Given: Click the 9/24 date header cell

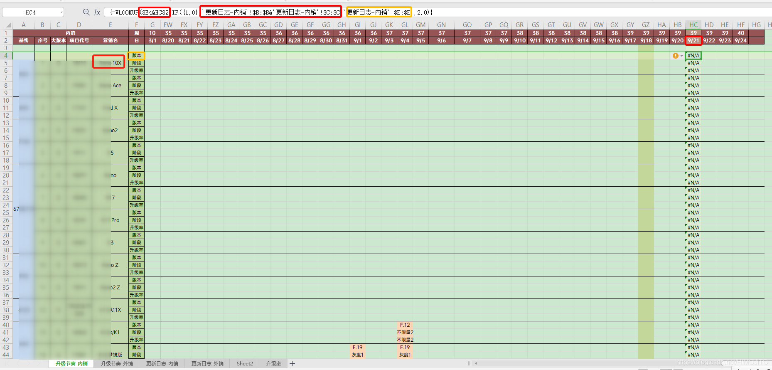Looking at the screenshot, I should tap(741, 41).
